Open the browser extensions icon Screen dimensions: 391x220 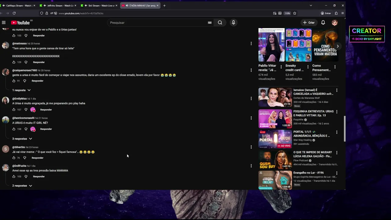pos(336,13)
